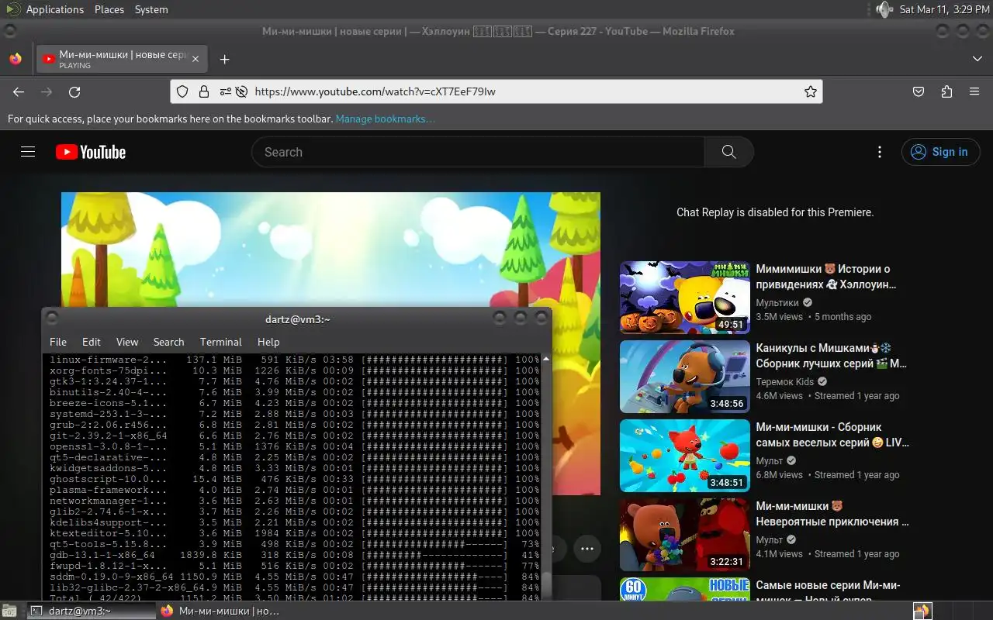Click the volume speaker icon in top panel
993x620 pixels.
884,9
